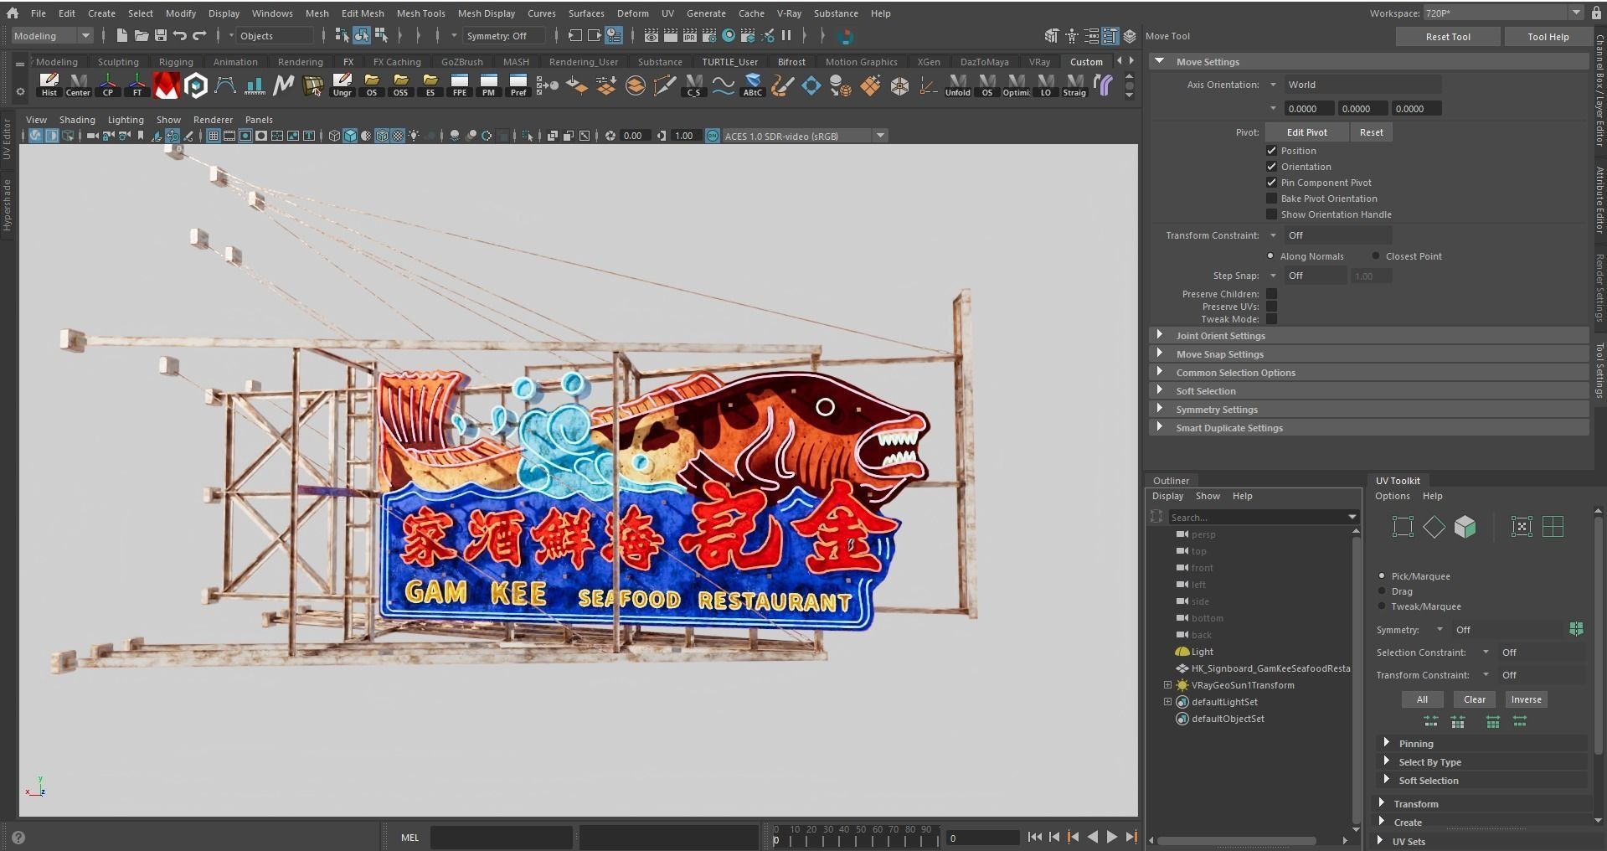The width and height of the screenshot is (1607, 851).
Task: Click the ABtC shelf icon
Action: (752, 85)
